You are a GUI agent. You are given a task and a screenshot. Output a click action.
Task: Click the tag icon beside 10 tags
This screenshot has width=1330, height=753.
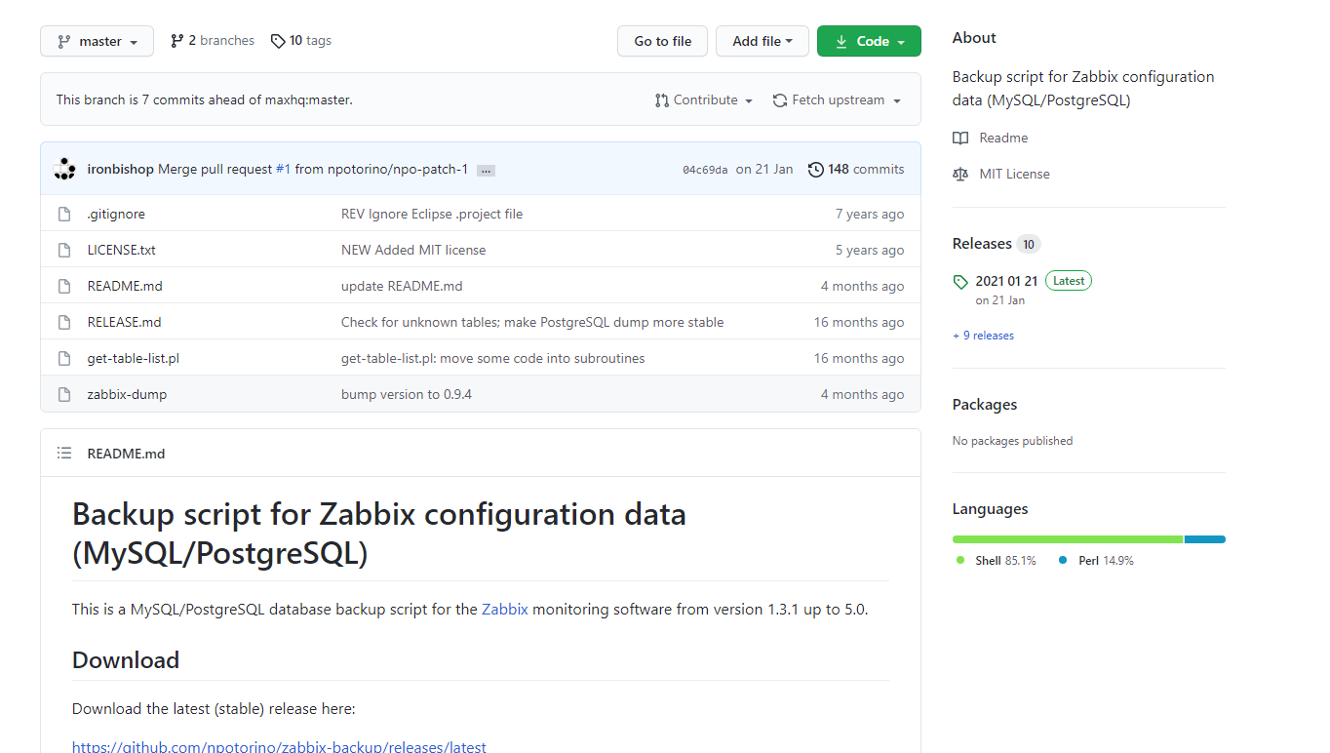pos(278,40)
